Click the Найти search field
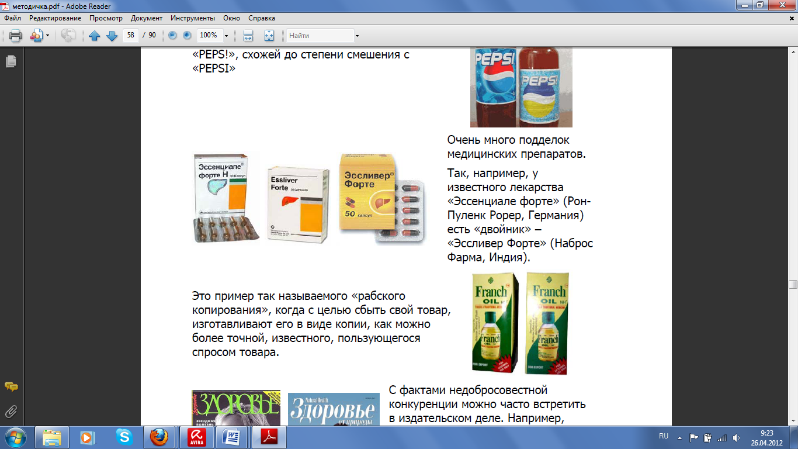This screenshot has height=449, width=798. pos(320,36)
